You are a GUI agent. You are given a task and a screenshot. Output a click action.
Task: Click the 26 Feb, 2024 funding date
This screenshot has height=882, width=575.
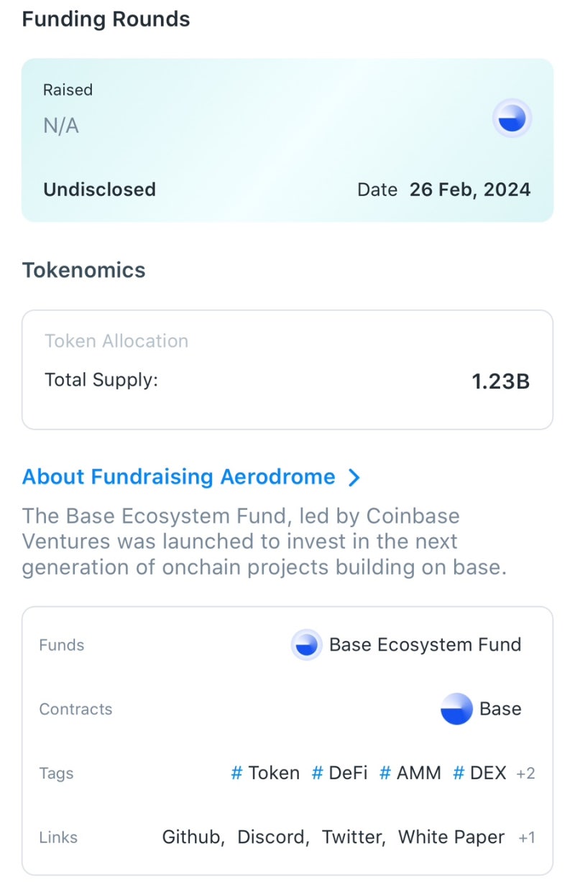pos(470,190)
